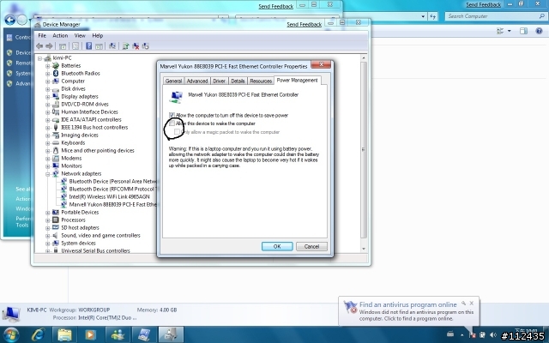Viewport: 549px width, 343px height.
Task: Close the Ethernet Controller Properties dialog
Action: pos(321,64)
